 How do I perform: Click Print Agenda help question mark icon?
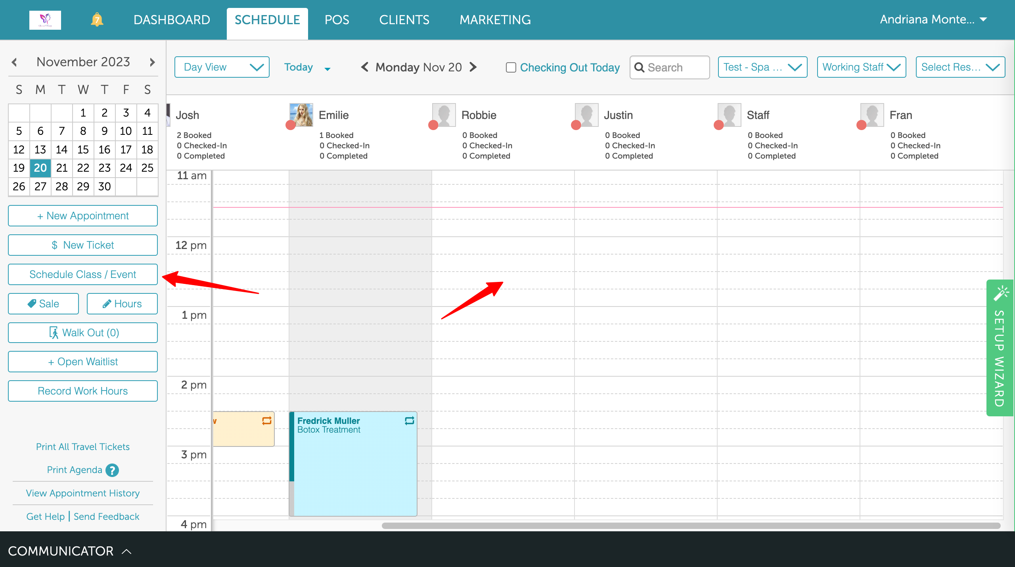click(112, 470)
